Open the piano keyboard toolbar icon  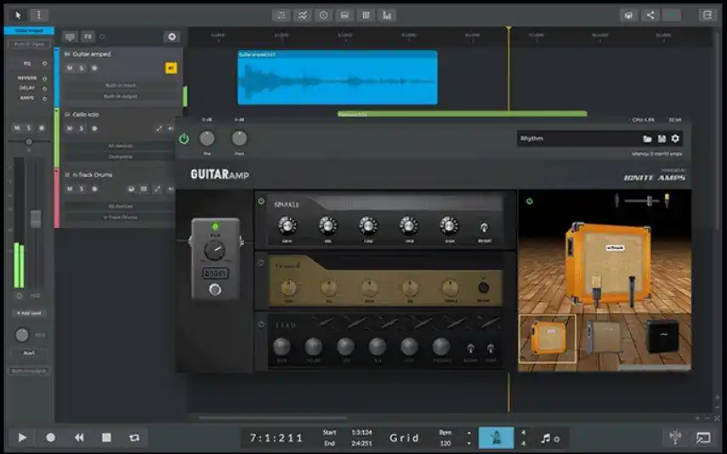point(344,15)
